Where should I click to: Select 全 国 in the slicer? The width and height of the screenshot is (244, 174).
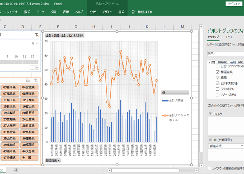click(29, 158)
